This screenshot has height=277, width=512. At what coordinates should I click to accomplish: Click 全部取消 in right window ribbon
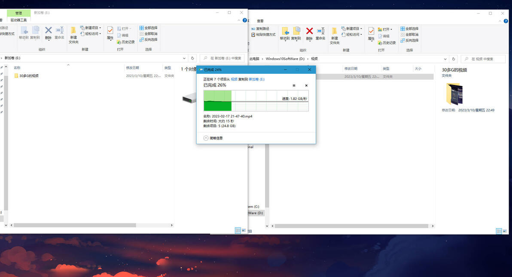click(409, 35)
